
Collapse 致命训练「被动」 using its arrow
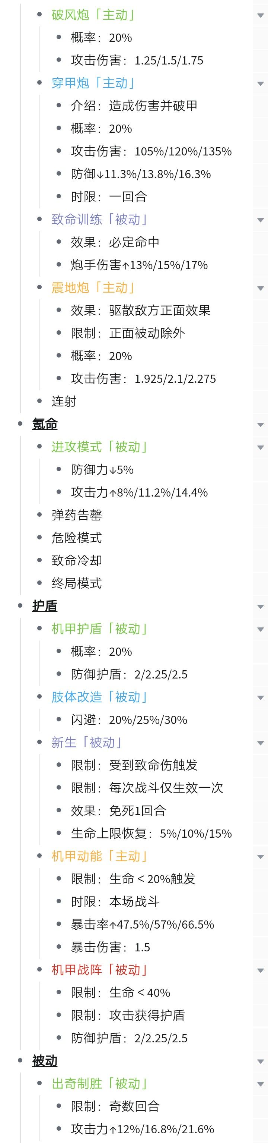click(260, 220)
